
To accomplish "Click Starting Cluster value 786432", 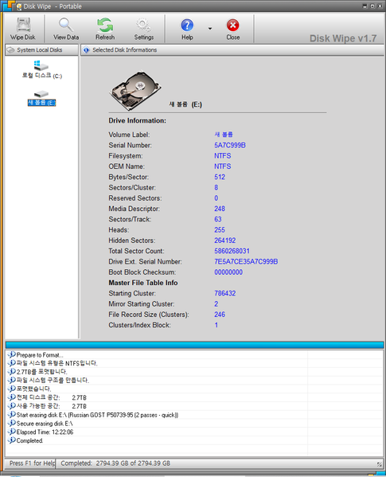I will (225, 294).
